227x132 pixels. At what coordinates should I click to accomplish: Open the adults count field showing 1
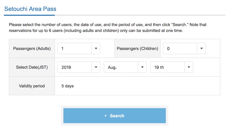75,49
